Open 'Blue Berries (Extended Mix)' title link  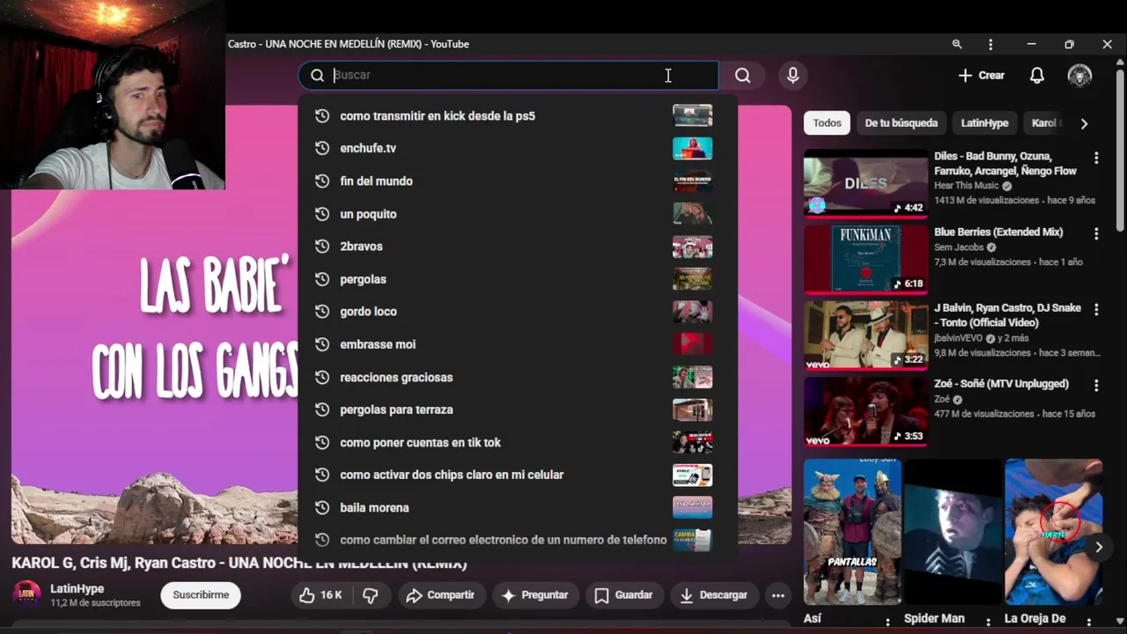(x=998, y=232)
